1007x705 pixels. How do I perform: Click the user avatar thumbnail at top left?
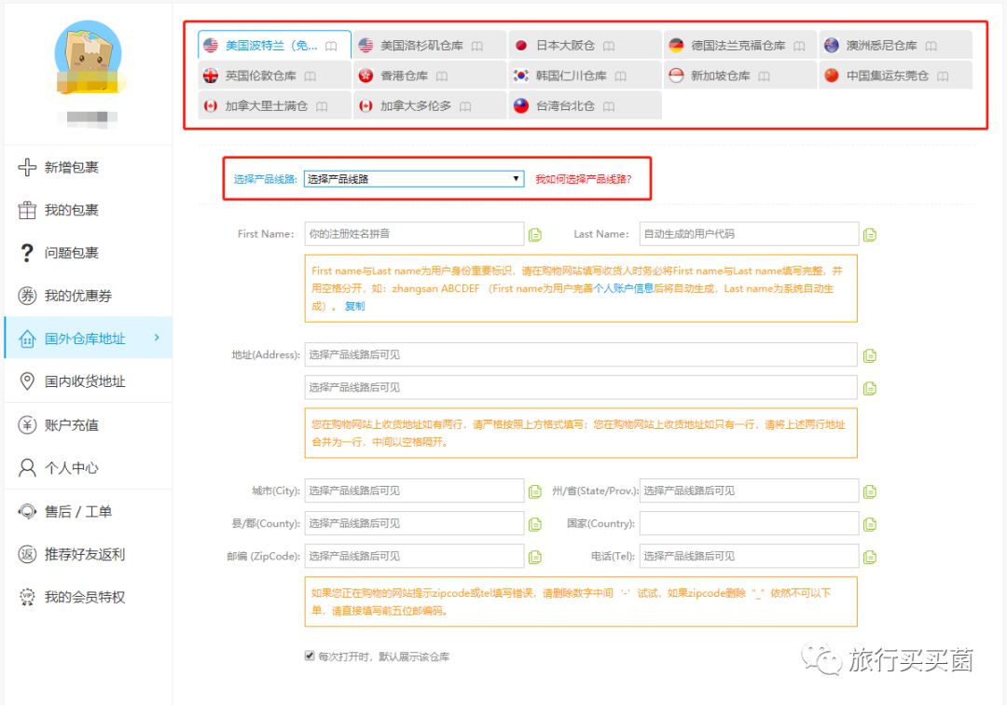coord(87,58)
